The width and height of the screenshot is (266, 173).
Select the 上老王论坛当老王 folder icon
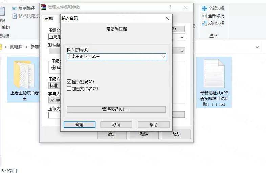[24, 74]
